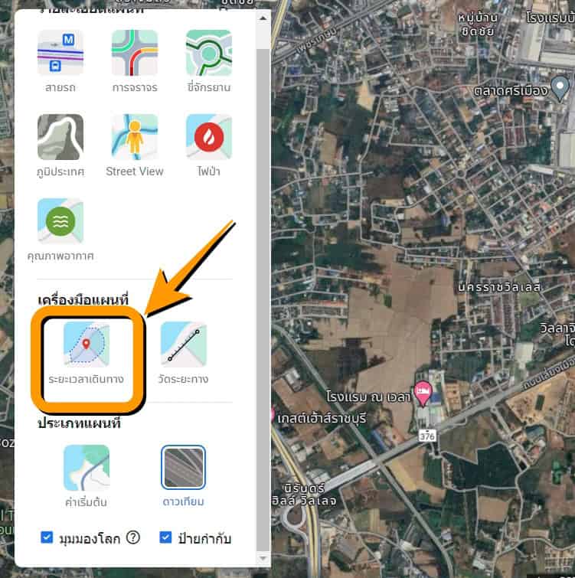Select the Transit (สายรถ) layer icon
Screen dimensions: 575x578
[60, 53]
